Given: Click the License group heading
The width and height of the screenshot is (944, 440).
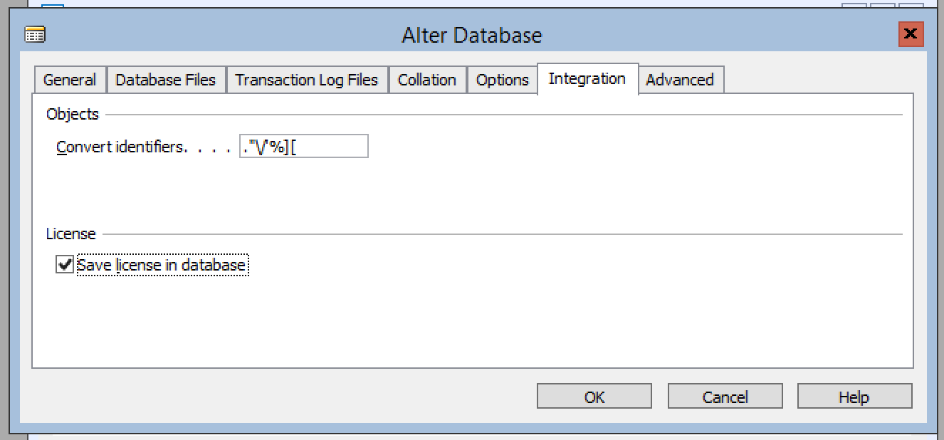Looking at the screenshot, I should [x=70, y=234].
